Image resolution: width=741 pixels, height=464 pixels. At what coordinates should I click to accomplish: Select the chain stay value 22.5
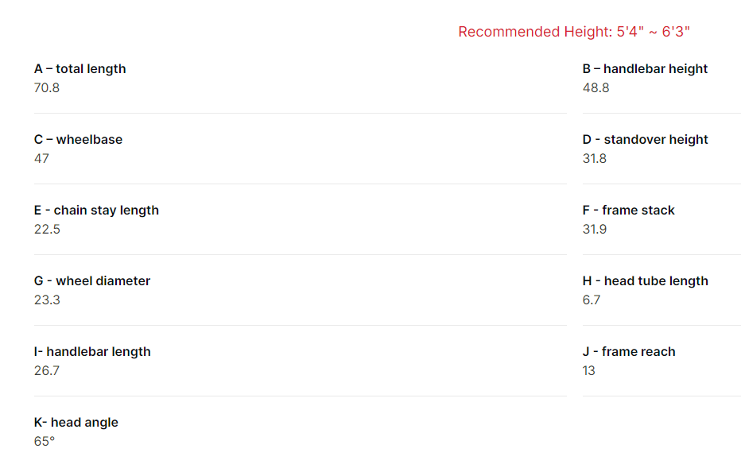pos(47,230)
